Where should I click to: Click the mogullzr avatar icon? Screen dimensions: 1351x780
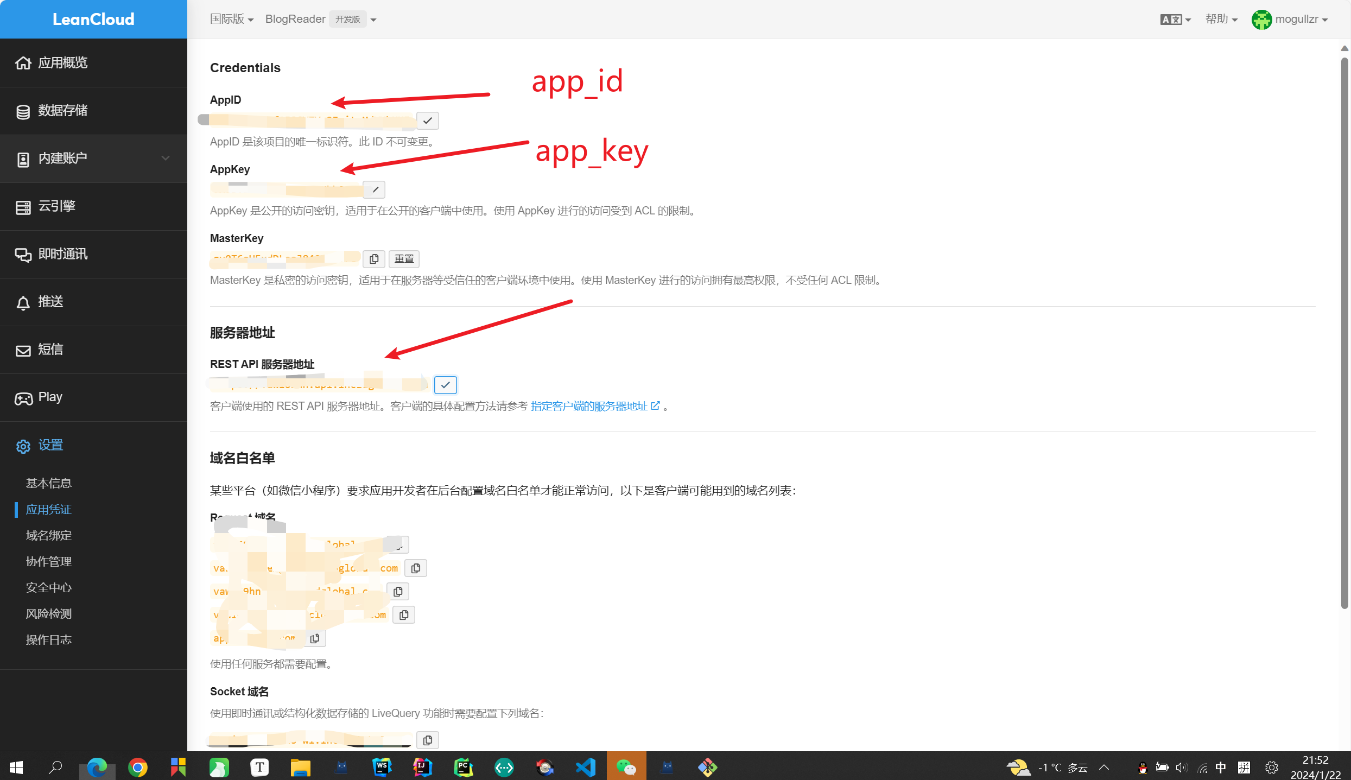(x=1261, y=20)
